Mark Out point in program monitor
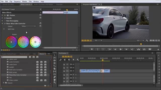 pos(103,49)
